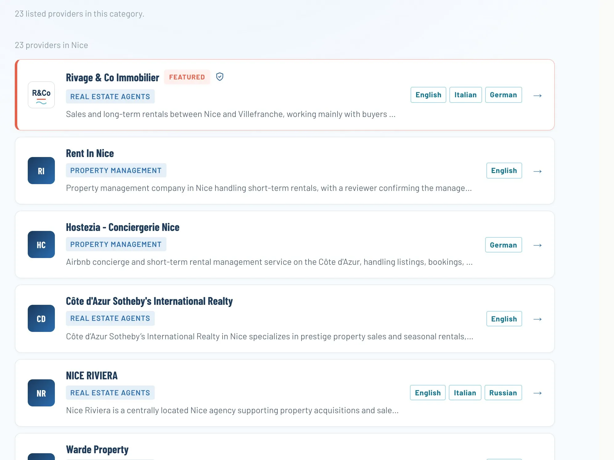614x460 pixels.
Task: Click Property Management tag under Hostezia
Action: (116, 244)
